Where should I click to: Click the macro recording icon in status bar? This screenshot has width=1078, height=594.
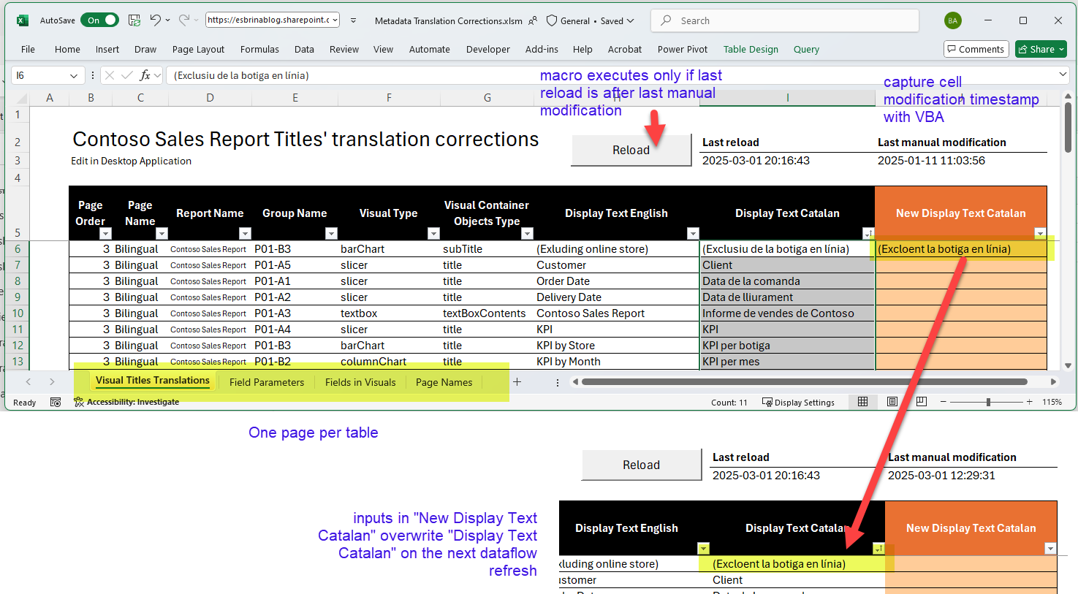(56, 402)
